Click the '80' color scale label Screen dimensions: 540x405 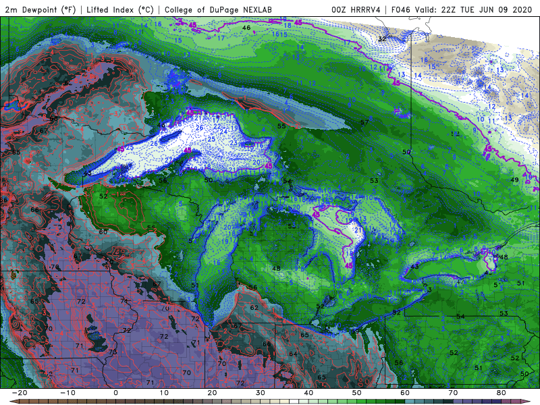[502, 393]
